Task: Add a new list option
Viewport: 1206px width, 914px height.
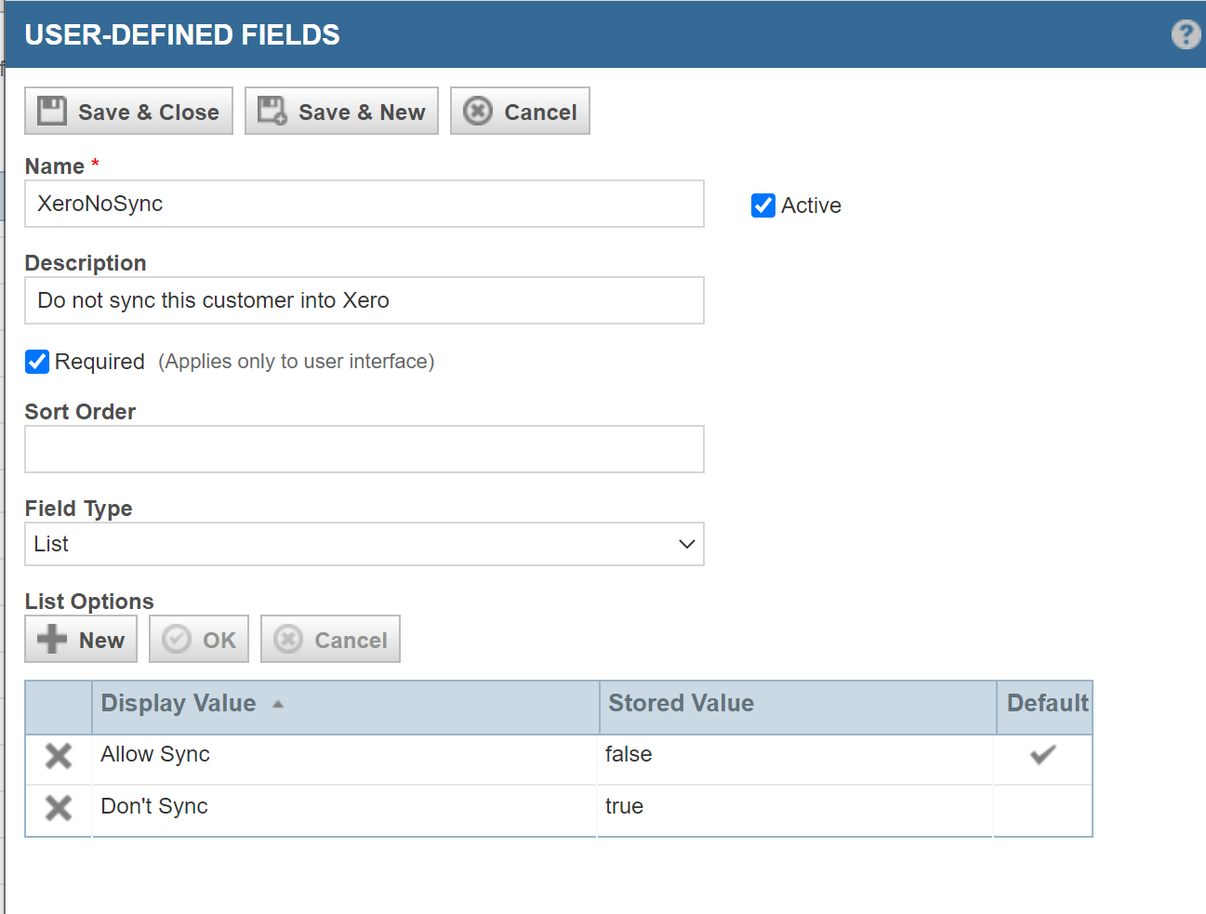Action: (81, 640)
